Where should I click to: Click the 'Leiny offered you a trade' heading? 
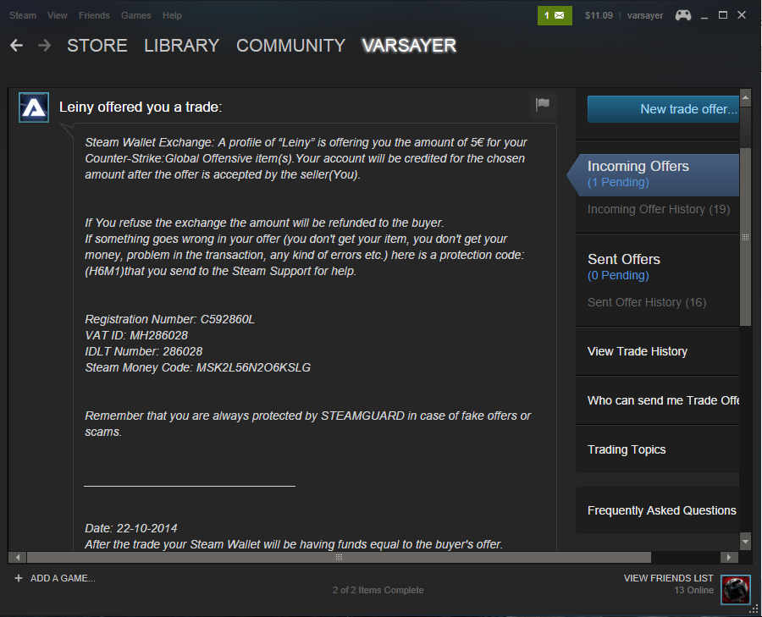click(x=141, y=107)
